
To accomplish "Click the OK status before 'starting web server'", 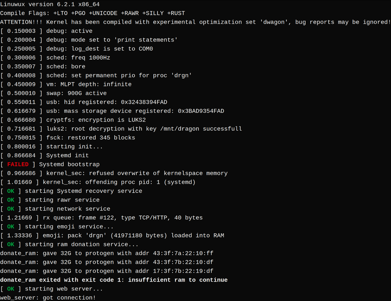I will click(x=11, y=289).
